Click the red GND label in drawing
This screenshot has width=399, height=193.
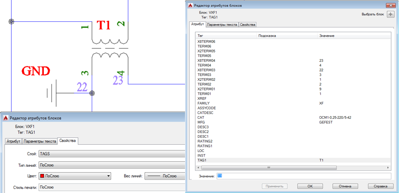coord(36,71)
